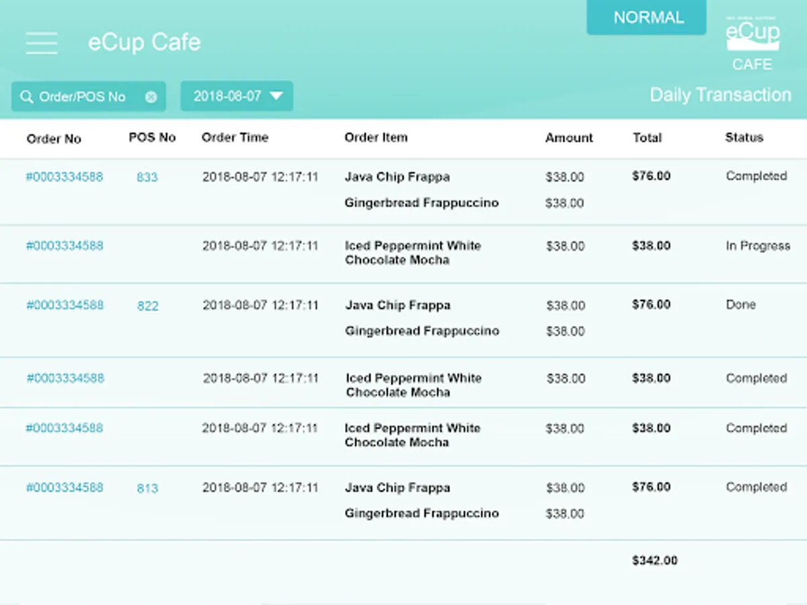807x605 pixels.
Task: Click the $342.00 grand total
Action: pos(654,561)
